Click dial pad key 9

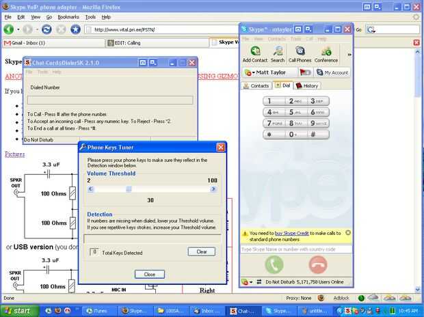[x=318, y=123]
